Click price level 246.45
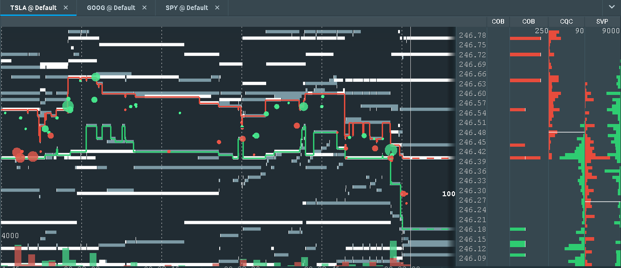Viewport: 621px width, 268px height. click(x=472, y=142)
